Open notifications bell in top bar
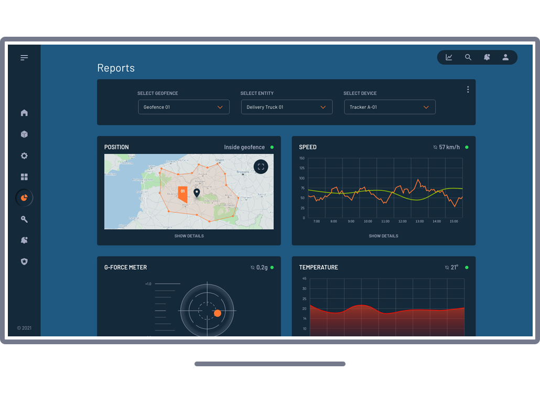Screen dimensions: 540x403 pyautogui.click(x=487, y=58)
